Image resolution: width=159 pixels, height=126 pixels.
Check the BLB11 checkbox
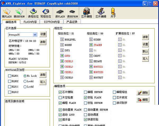pos(10,87)
